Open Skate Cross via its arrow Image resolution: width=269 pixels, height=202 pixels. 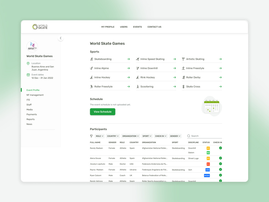[x=220, y=86]
